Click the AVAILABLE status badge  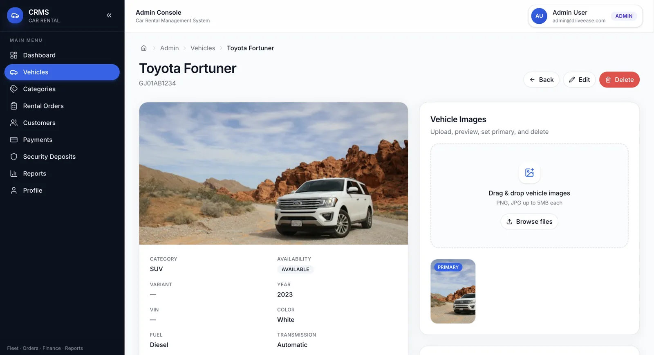click(295, 270)
